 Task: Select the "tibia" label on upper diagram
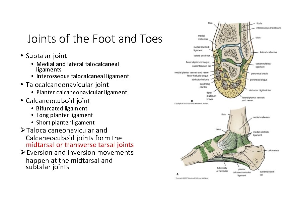pos(210,23)
